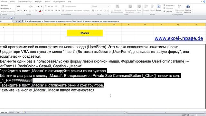Open the Quick Access Toolbar customize arrow

tap(14, 18)
